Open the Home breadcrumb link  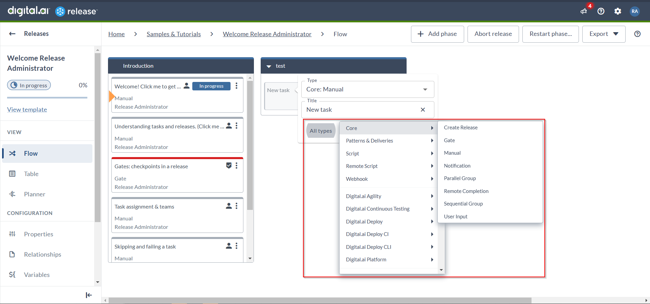pyautogui.click(x=116, y=34)
